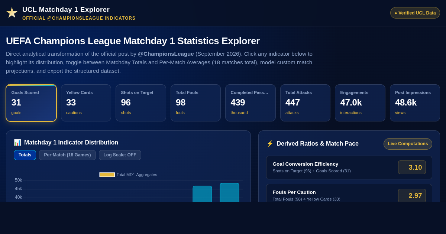446x234 pixels.
Task: Toggle the Log Scale: OFF button
Action: click(x=120, y=155)
